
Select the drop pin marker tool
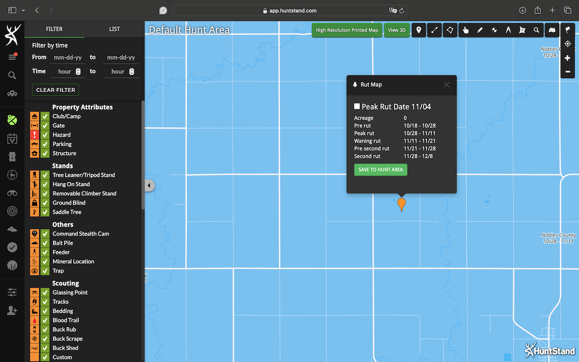tap(418, 30)
